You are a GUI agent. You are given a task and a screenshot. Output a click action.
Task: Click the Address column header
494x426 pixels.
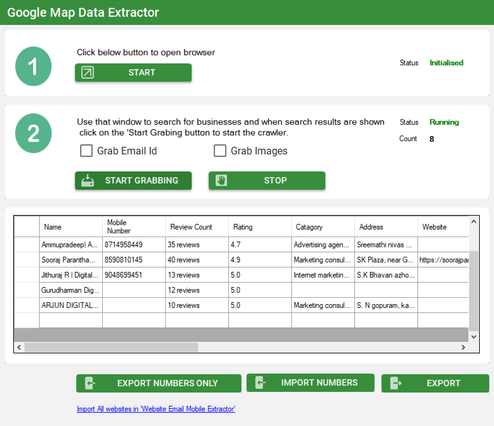pos(386,227)
